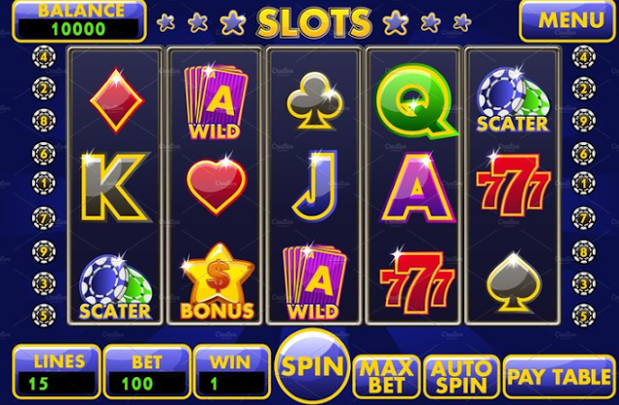
Task: Click the black club symbol
Action: click(x=315, y=101)
